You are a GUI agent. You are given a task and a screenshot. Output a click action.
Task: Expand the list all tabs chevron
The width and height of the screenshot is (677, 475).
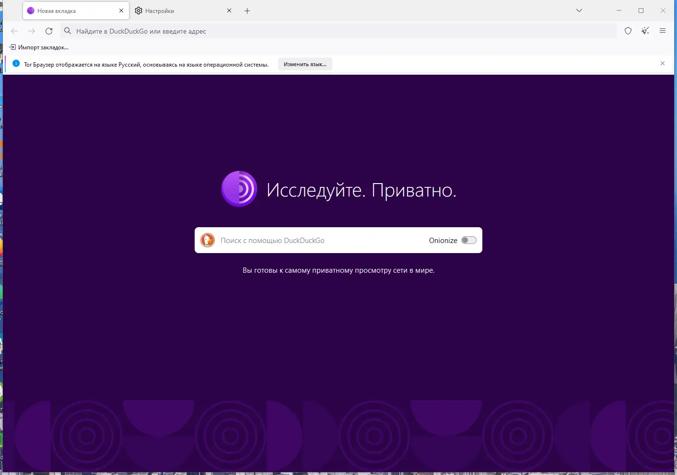[x=579, y=11]
